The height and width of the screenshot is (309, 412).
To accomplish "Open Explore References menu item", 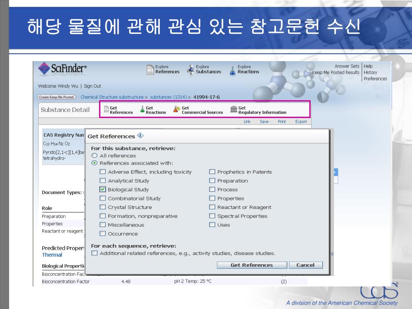I will (x=167, y=69).
